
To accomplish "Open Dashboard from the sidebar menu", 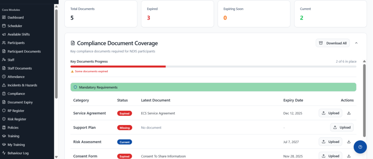I will (15, 17).
